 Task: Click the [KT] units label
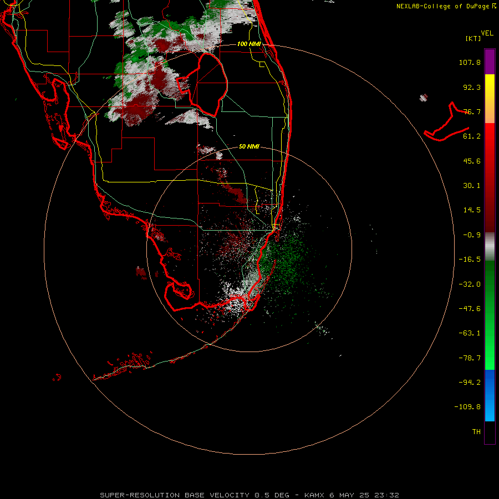(x=473, y=38)
